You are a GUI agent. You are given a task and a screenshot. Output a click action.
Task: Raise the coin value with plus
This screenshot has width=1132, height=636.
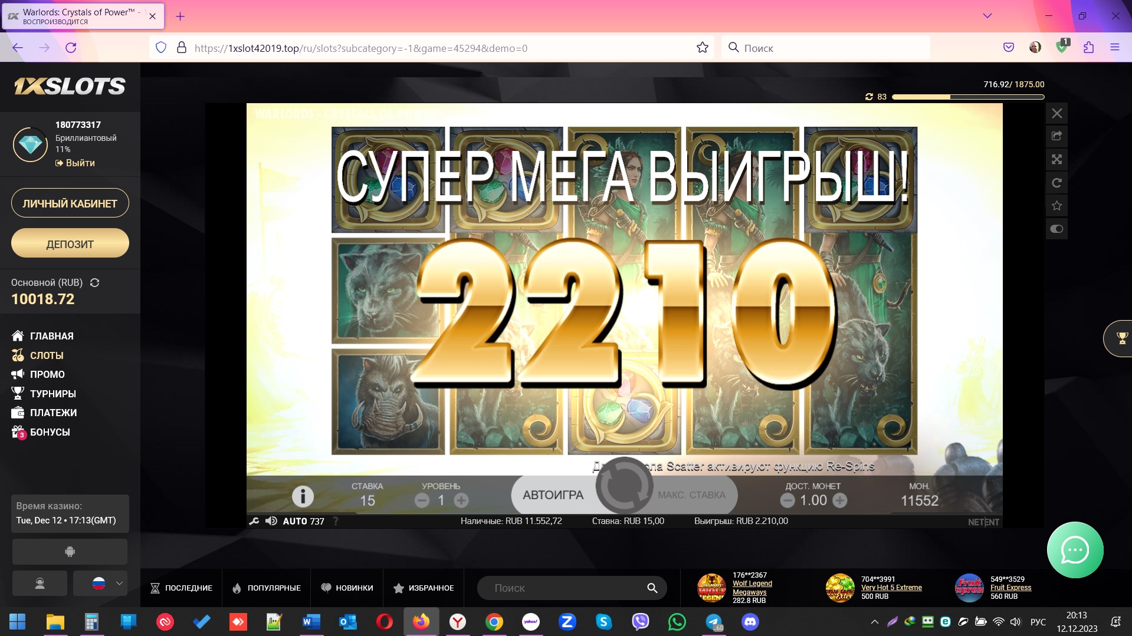[x=840, y=500]
